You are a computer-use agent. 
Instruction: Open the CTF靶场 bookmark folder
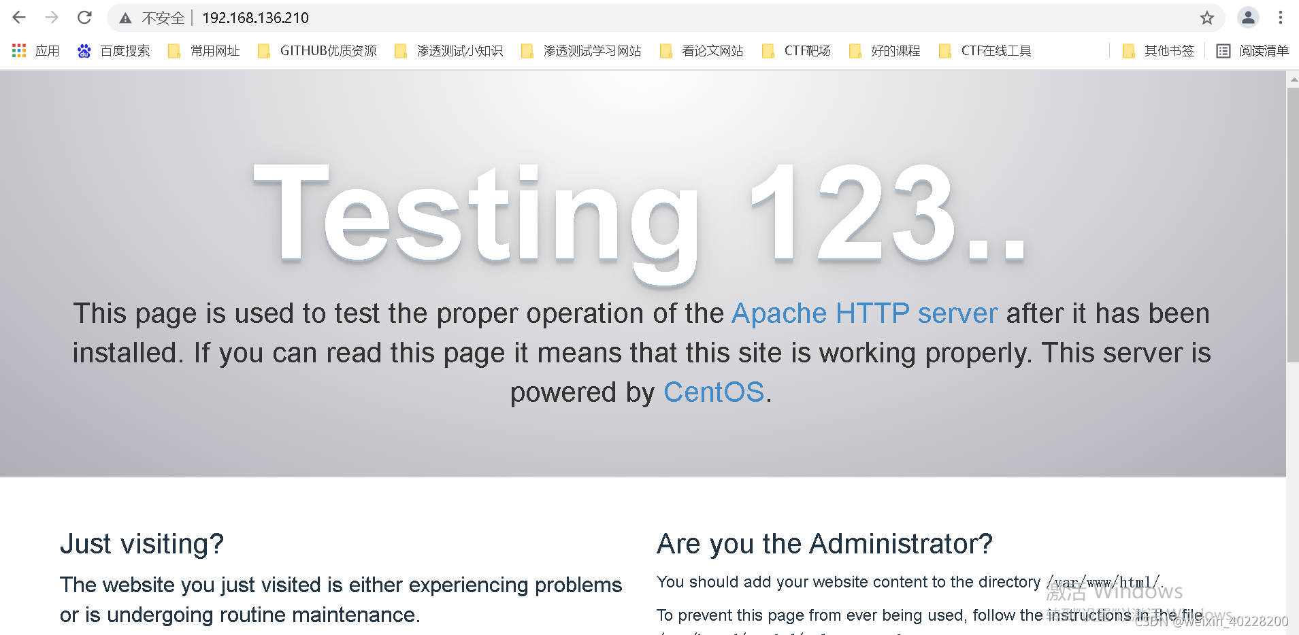point(796,51)
